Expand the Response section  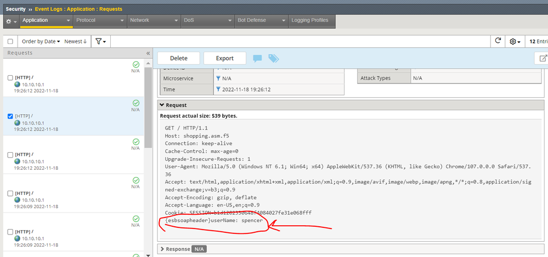pyautogui.click(x=162, y=249)
